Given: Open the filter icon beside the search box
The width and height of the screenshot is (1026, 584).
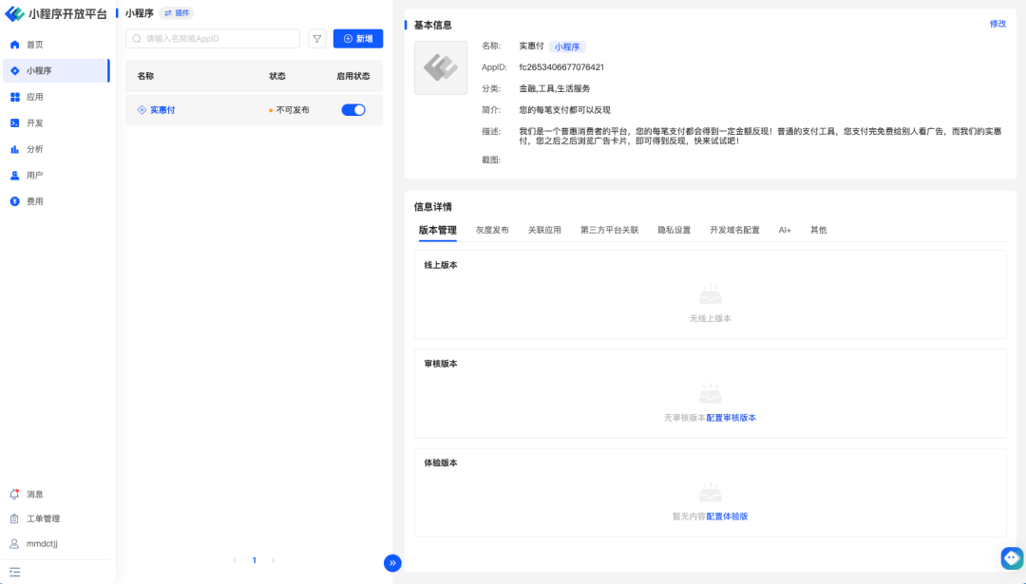Looking at the screenshot, I should point(317,38).
